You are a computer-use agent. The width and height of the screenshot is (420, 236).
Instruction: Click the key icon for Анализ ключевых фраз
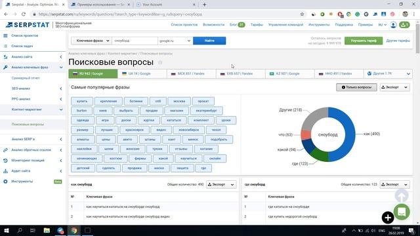click(x=5, y=67)
